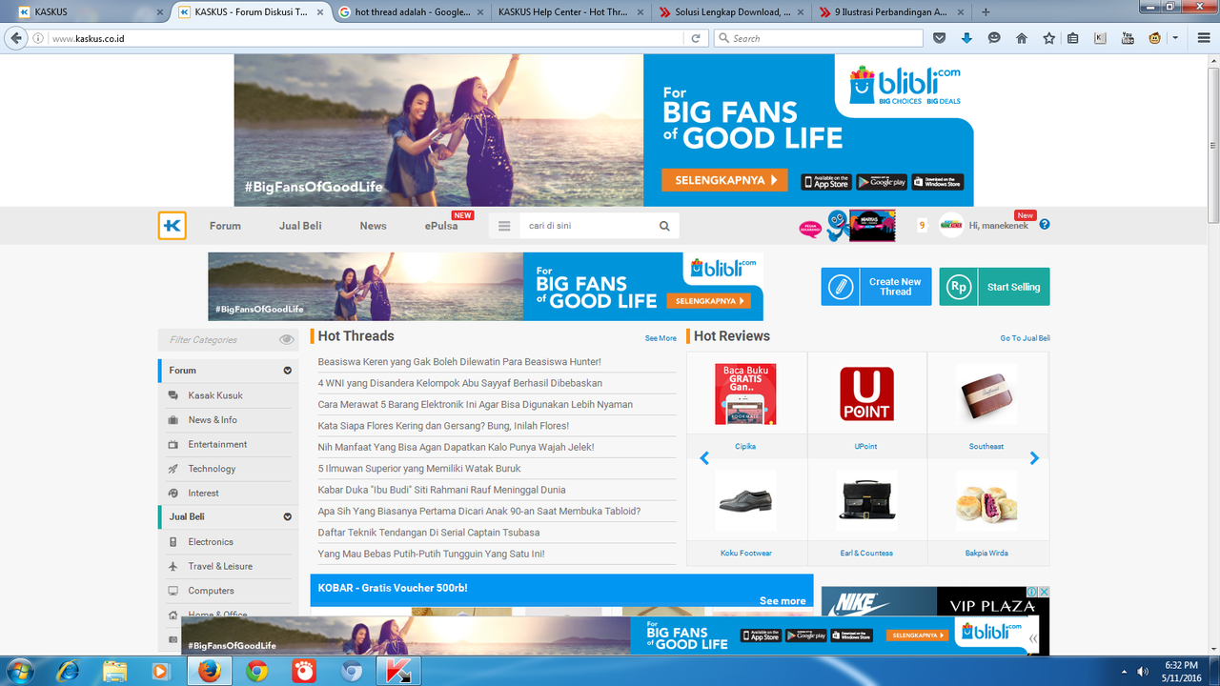Open dropdown arrow next to monkey extension
The image size is (1220, 686).
click(x=1174, y=38)
